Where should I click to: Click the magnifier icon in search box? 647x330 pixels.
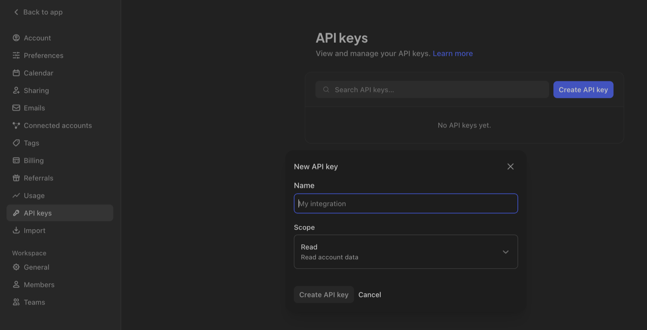pyautogui.click(x=326, y=90)
